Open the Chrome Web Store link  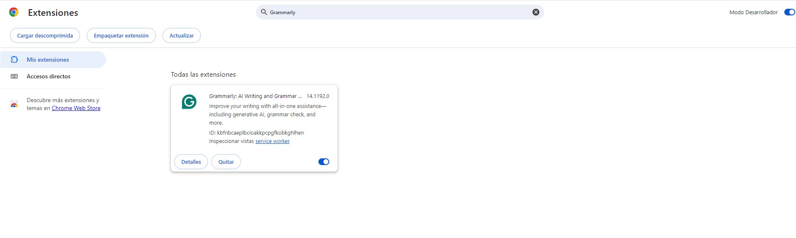pyautogui.click(x=76, y=108)
